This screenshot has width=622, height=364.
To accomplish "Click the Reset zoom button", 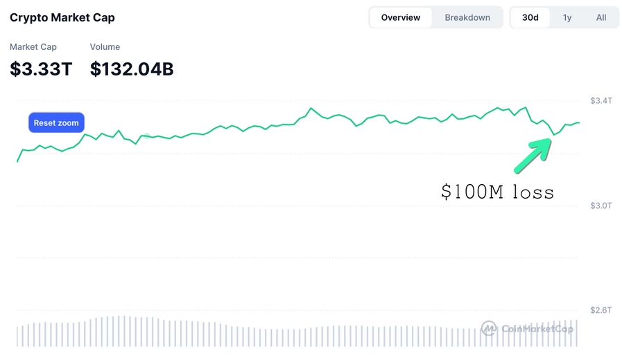I will (56, 122).
